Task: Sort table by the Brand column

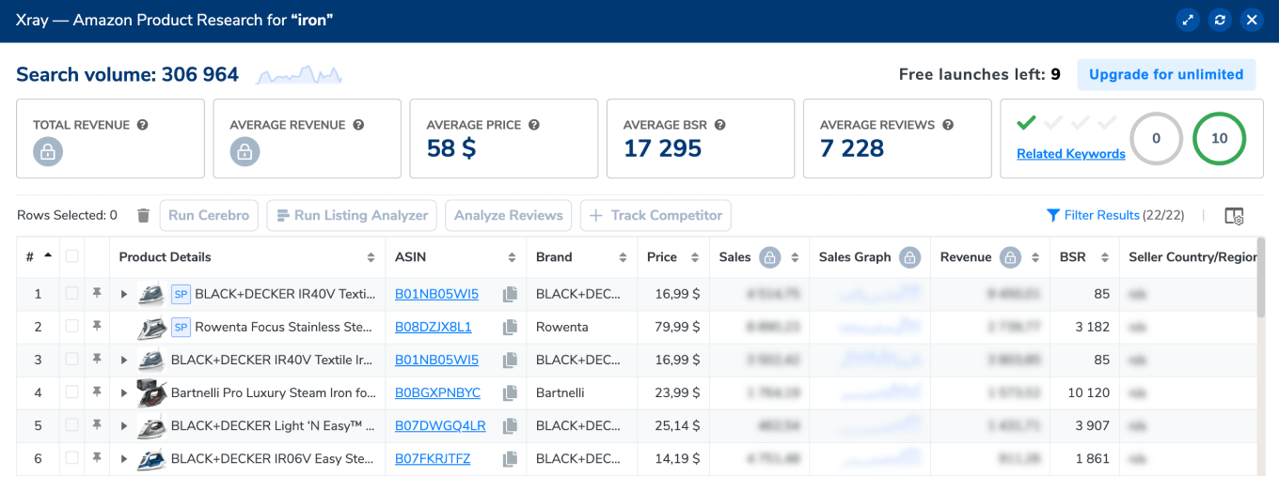Action: (623, 257)
